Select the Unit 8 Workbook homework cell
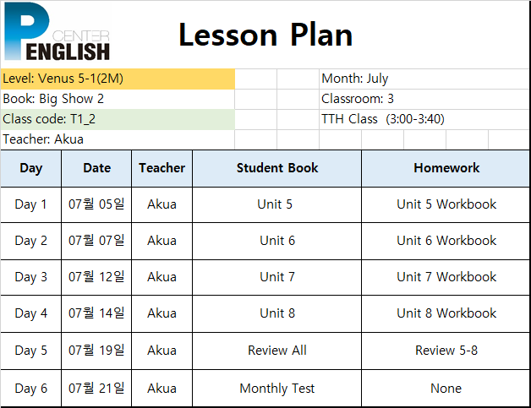 coord(446,313)
